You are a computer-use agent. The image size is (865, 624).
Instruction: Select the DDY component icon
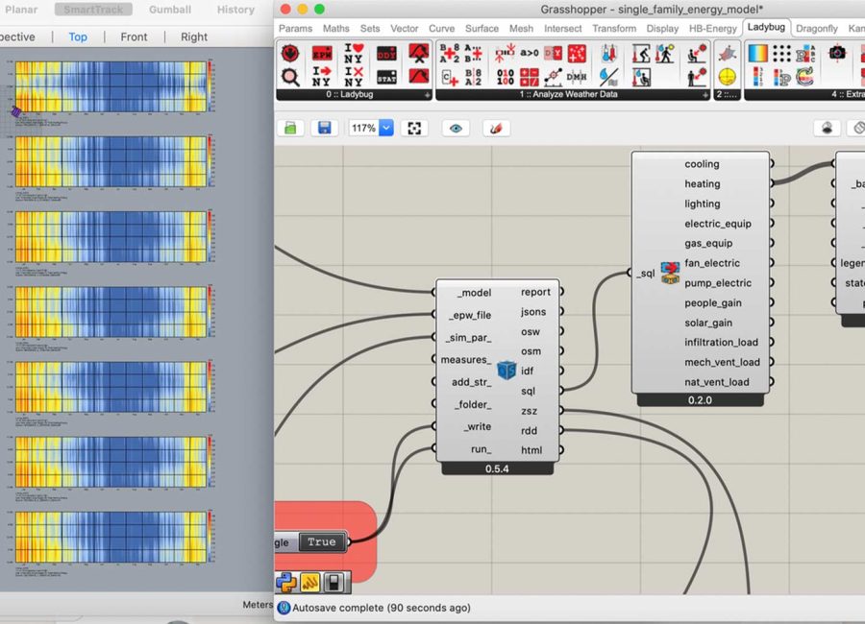[x=386, y=54]
